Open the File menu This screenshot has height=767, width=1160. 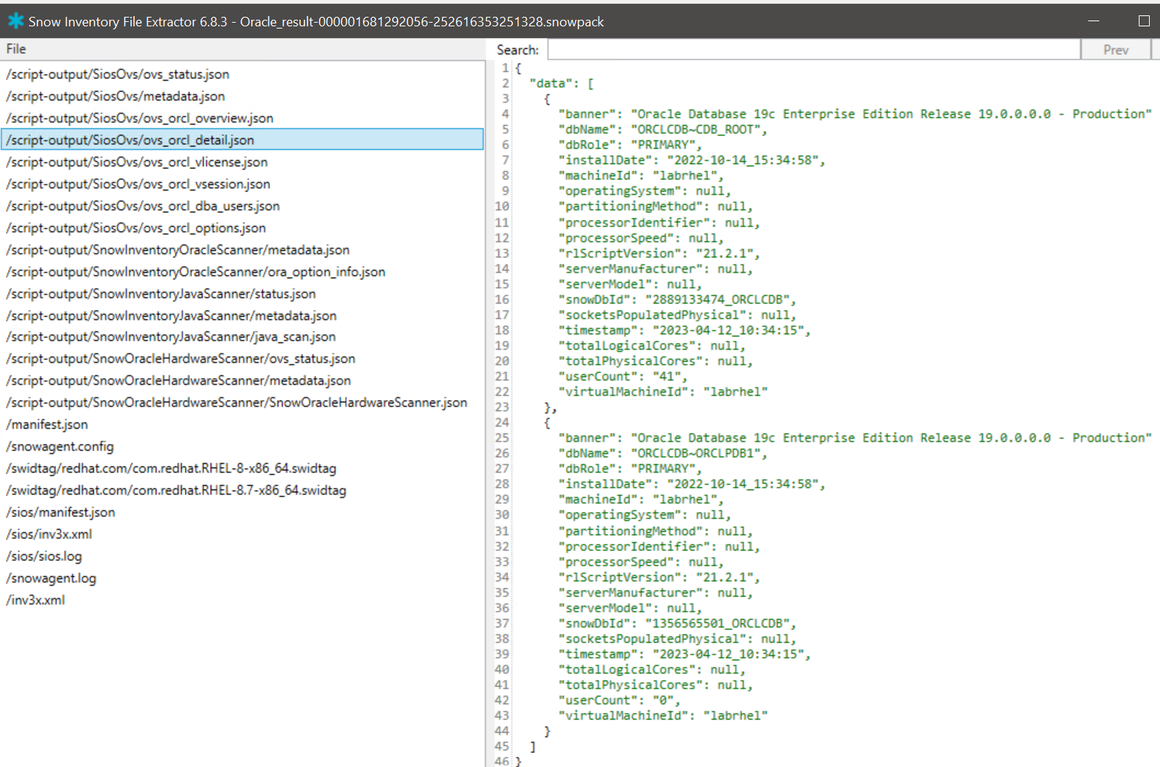(16, 49)
